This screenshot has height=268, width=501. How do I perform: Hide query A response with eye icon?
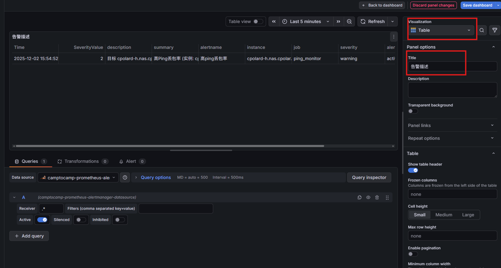click(368, 197)
